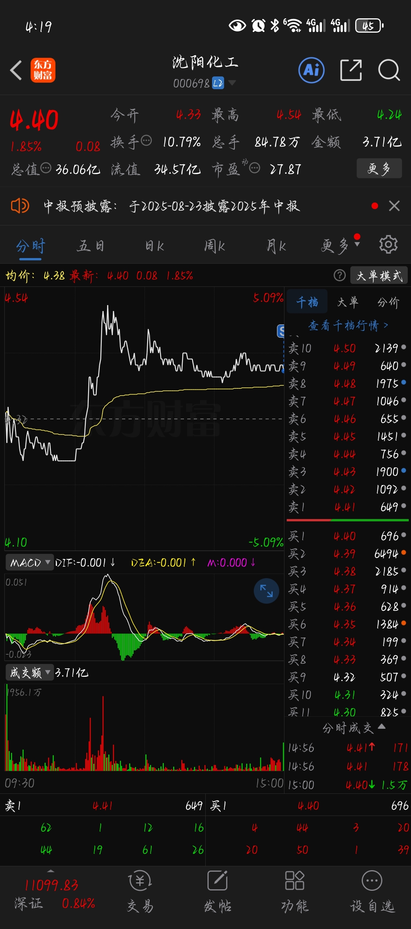Image resolution: width=411 pixels, height=929 pixels.
Task: Tap the 15:00 trade record row
Action: click(x=347, y=785)
